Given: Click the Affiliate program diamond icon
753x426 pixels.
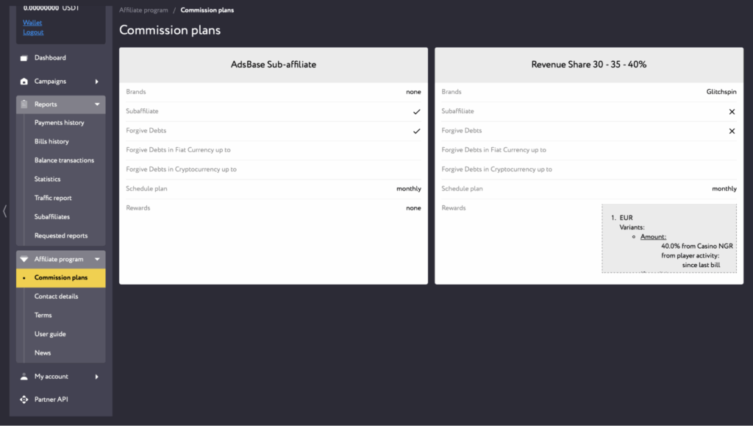Looking at the screenshot, I should coord(24,260).
